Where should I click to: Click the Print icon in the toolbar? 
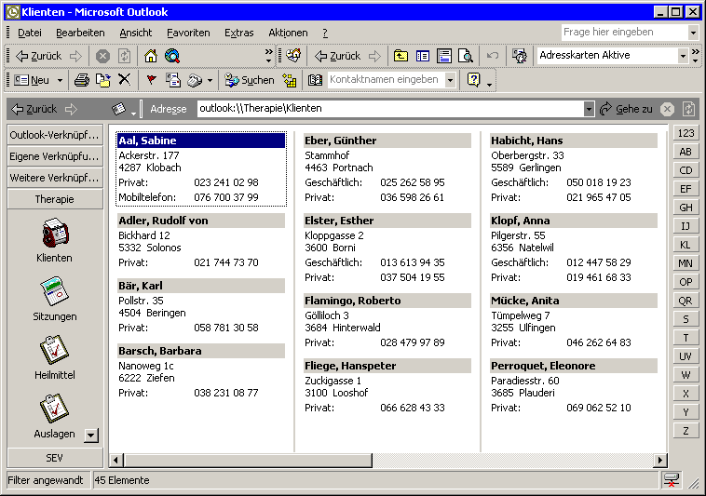82,80
